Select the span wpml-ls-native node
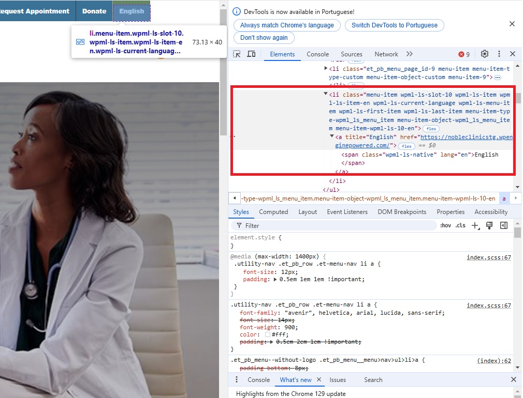Screen dimensions: 523x398 (x=419, y=159)
